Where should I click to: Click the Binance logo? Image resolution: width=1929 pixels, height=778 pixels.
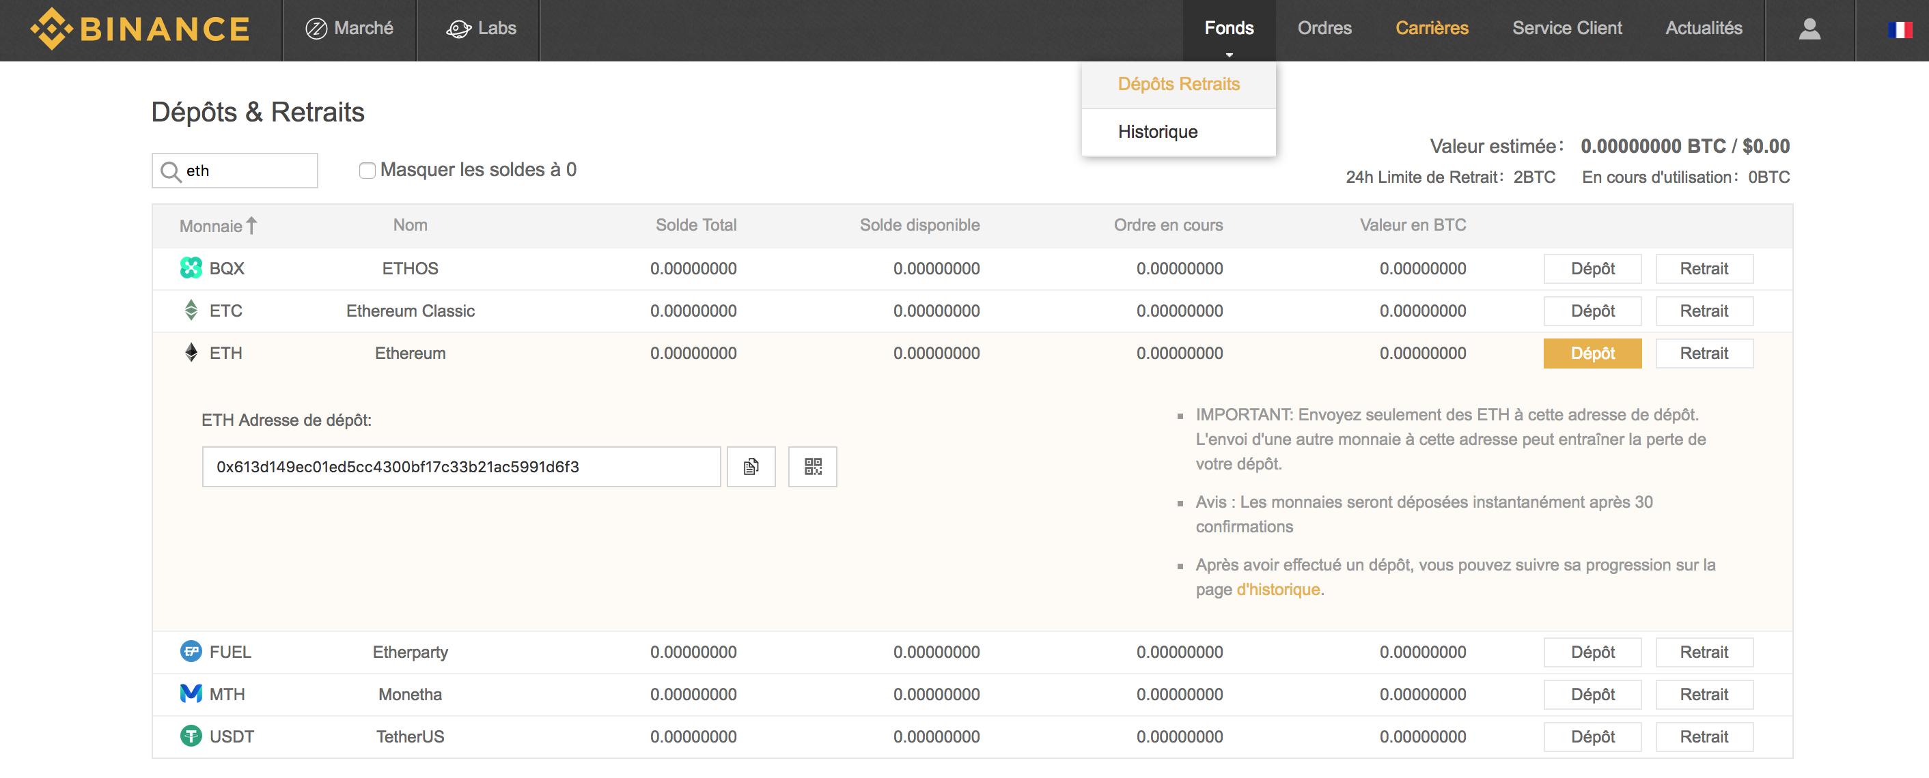coord(140,29)
